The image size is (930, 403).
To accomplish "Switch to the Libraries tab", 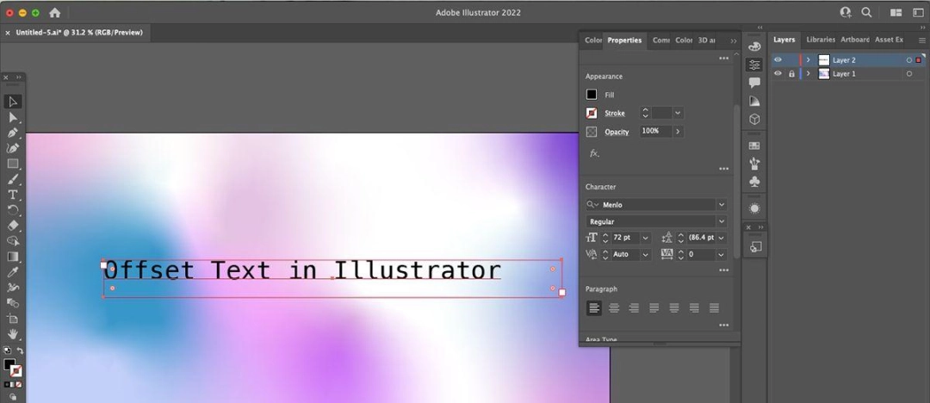I will coord(821,40).
